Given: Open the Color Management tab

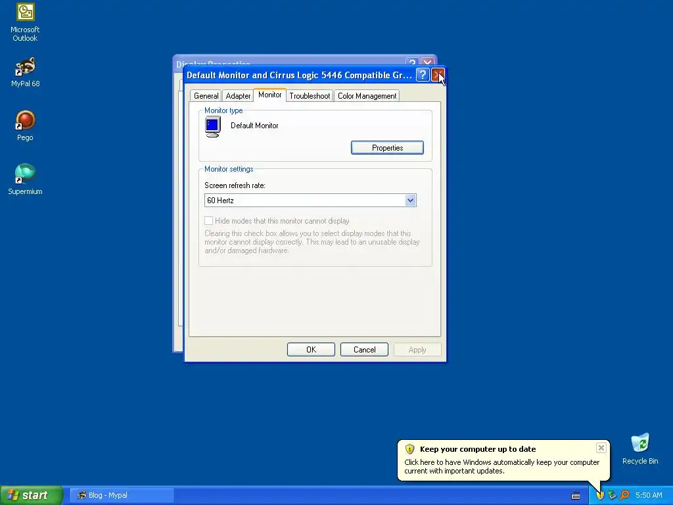Looking at the screenshot, I should point(367,96).
